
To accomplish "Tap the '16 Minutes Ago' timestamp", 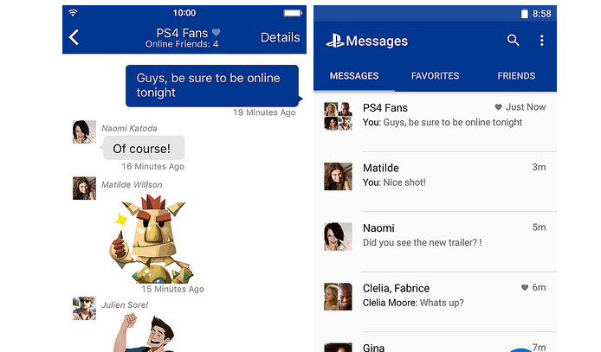I will pyautogui.click(x=153, y=166).
